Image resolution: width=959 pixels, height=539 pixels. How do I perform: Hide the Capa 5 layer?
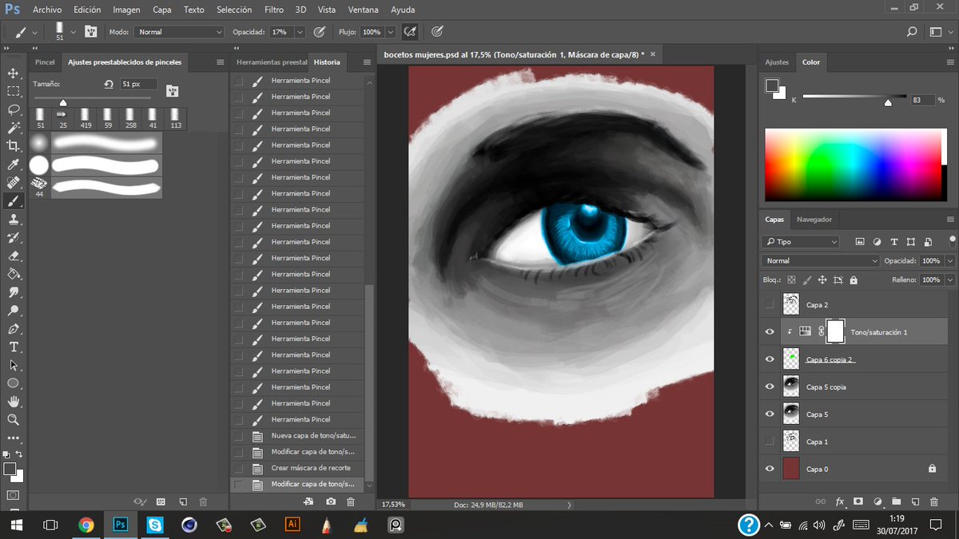click(x=770, y=414)
